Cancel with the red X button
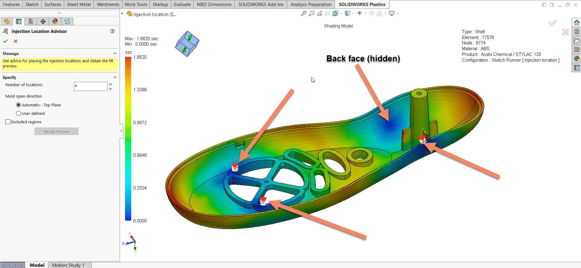Viewport: 581px width, 268px height. [16, 41]
